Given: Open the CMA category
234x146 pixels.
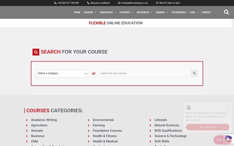Looking at the screenshot, I should pyautogui.click(x=35, y=141).
